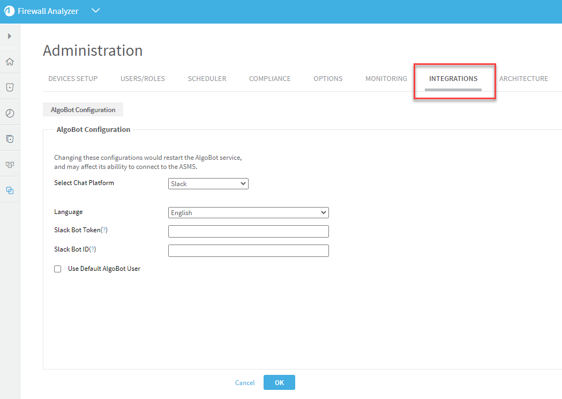Click the Slack Bot ID help icon

click(x=93, y=249)
